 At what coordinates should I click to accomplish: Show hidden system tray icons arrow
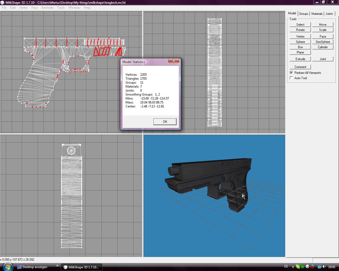click(x=293, y=267)
